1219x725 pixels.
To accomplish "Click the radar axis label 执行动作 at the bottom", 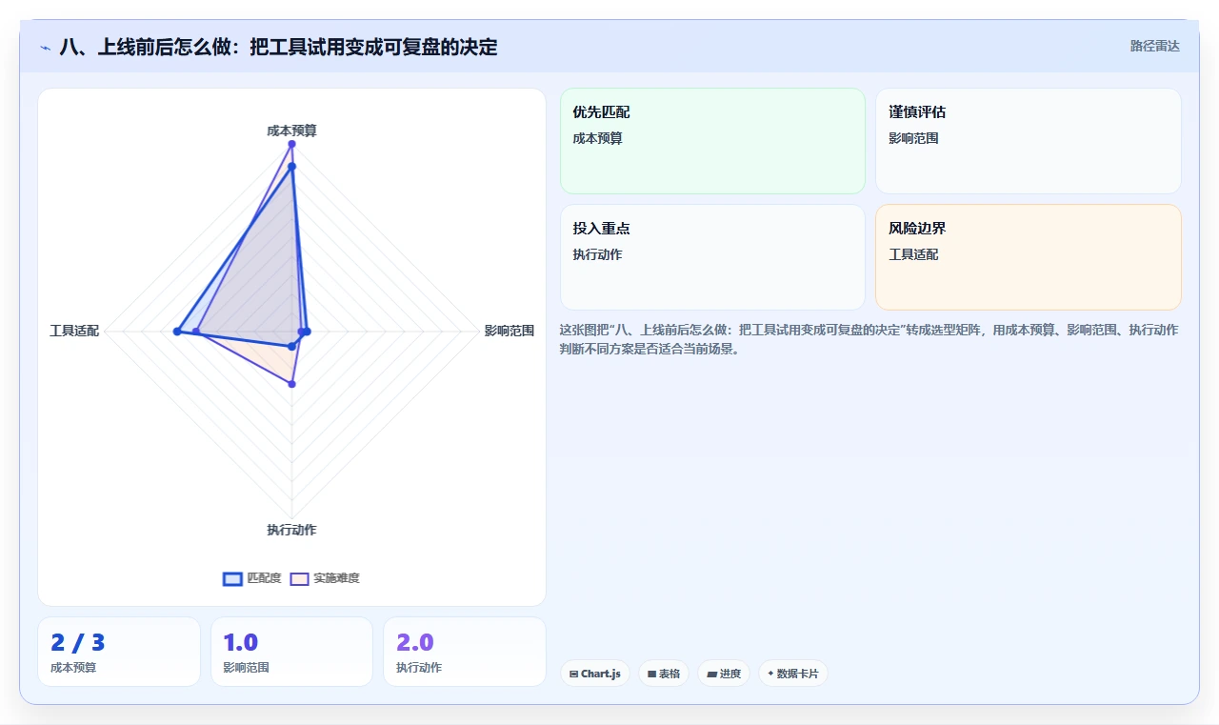I will 291,530.
